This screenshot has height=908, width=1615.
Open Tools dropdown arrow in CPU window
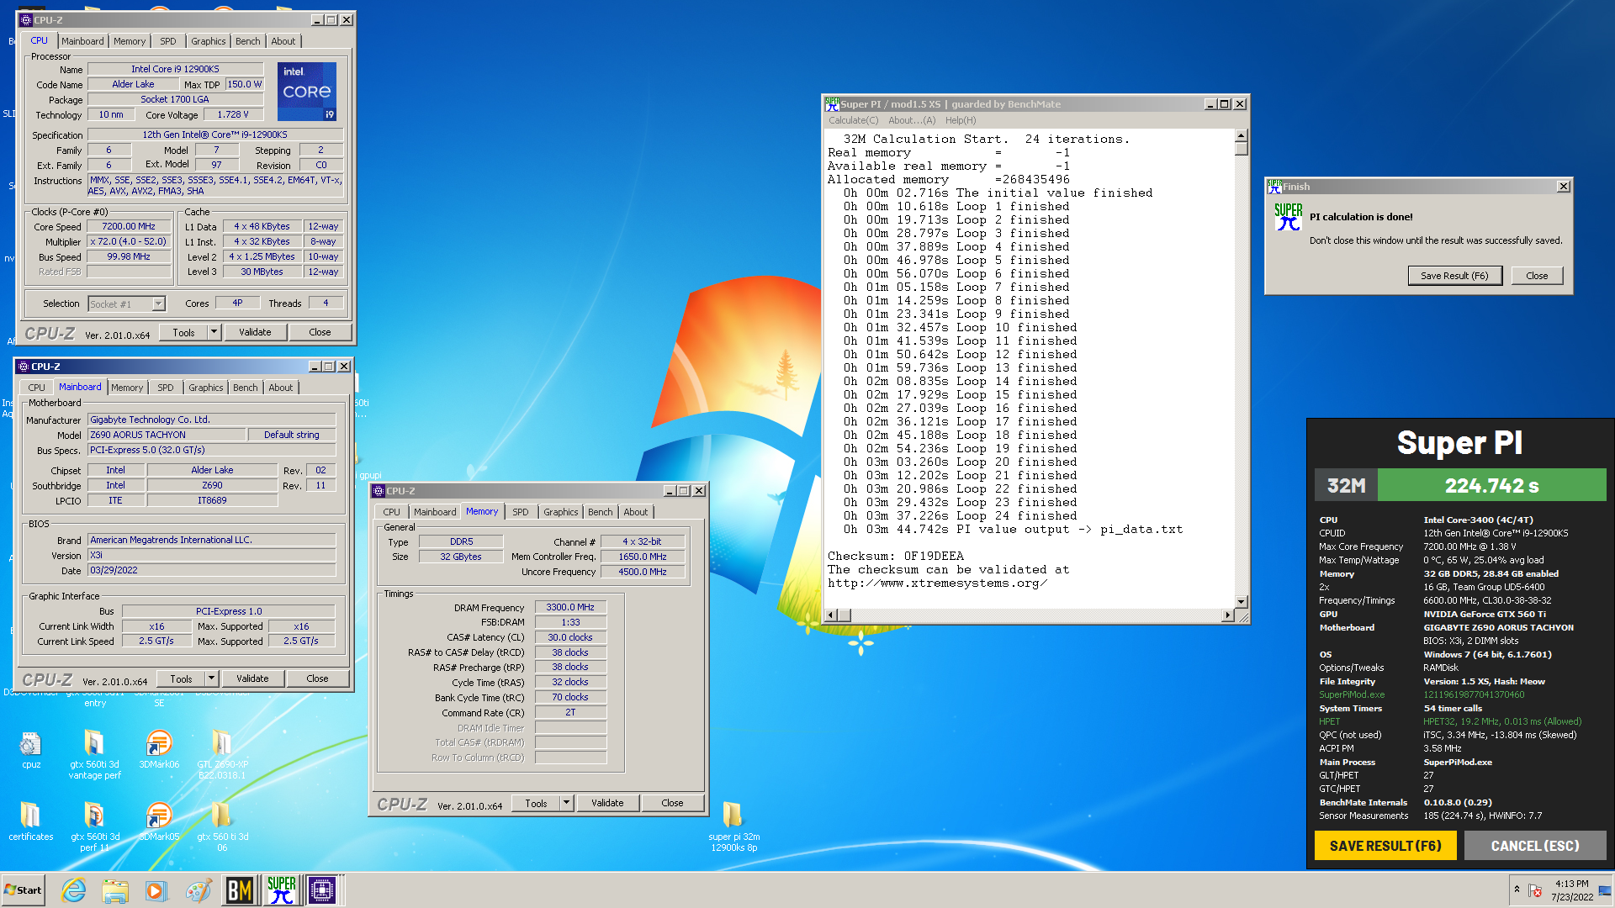click(x=214, y=332)
